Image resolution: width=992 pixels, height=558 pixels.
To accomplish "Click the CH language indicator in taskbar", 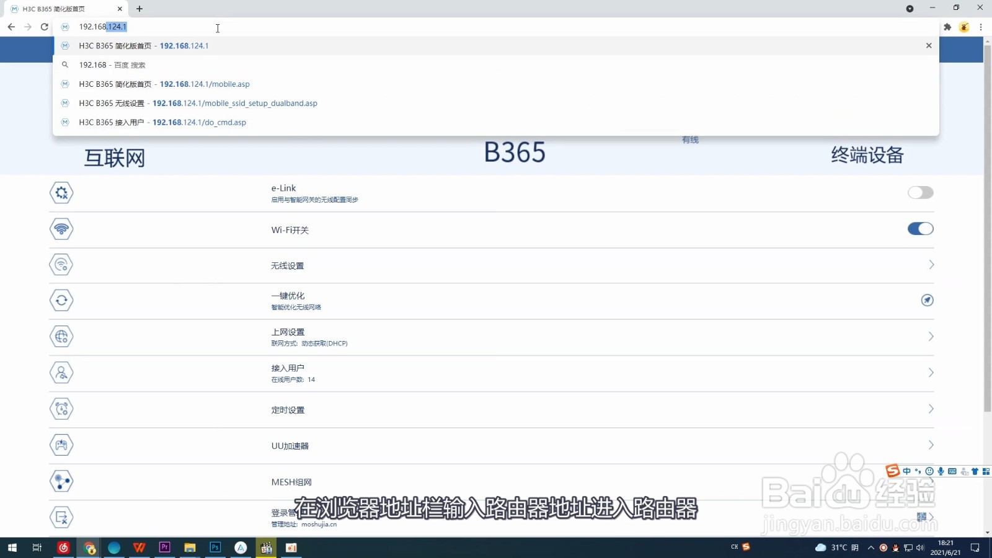I will (734, 547).
